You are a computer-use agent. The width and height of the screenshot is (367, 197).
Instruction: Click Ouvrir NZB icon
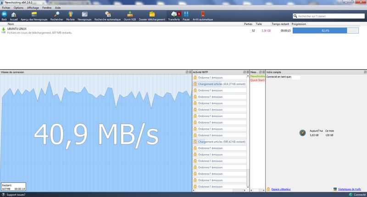[130, 15]
